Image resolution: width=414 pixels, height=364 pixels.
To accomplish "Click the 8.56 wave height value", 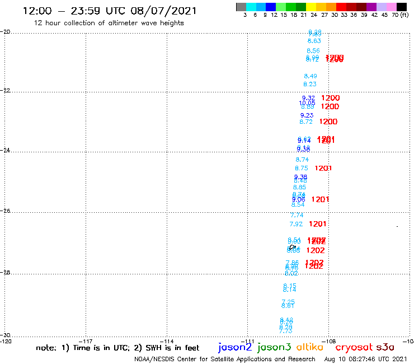I will pos(313,51).
